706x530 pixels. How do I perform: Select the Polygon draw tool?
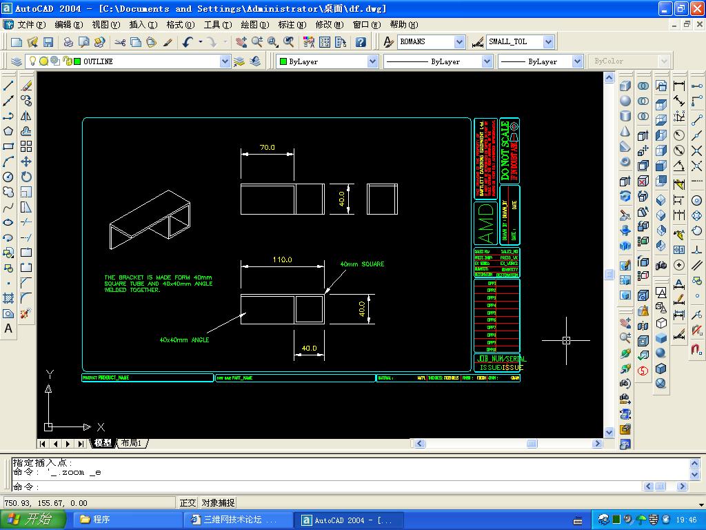click(x=8, y=131)
